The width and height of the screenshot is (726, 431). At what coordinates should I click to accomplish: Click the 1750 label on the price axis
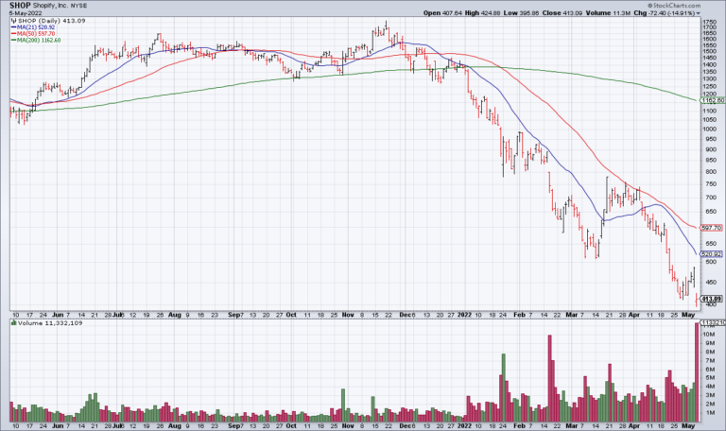point(709,22)
